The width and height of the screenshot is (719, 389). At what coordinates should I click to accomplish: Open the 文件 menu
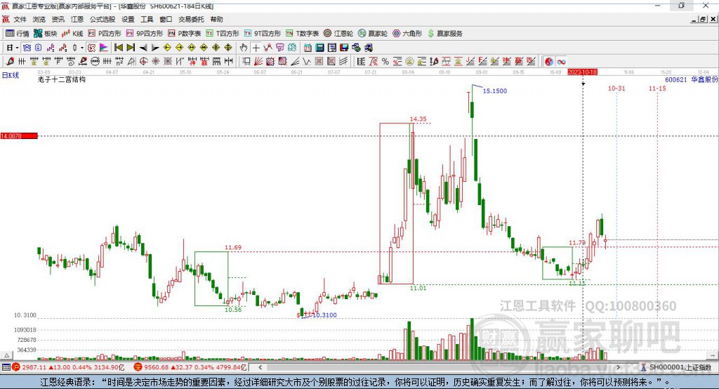pos(20,19)
